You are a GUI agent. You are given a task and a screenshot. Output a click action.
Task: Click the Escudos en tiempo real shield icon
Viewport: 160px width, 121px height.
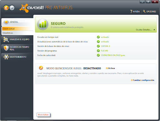[x=6, y=48]
